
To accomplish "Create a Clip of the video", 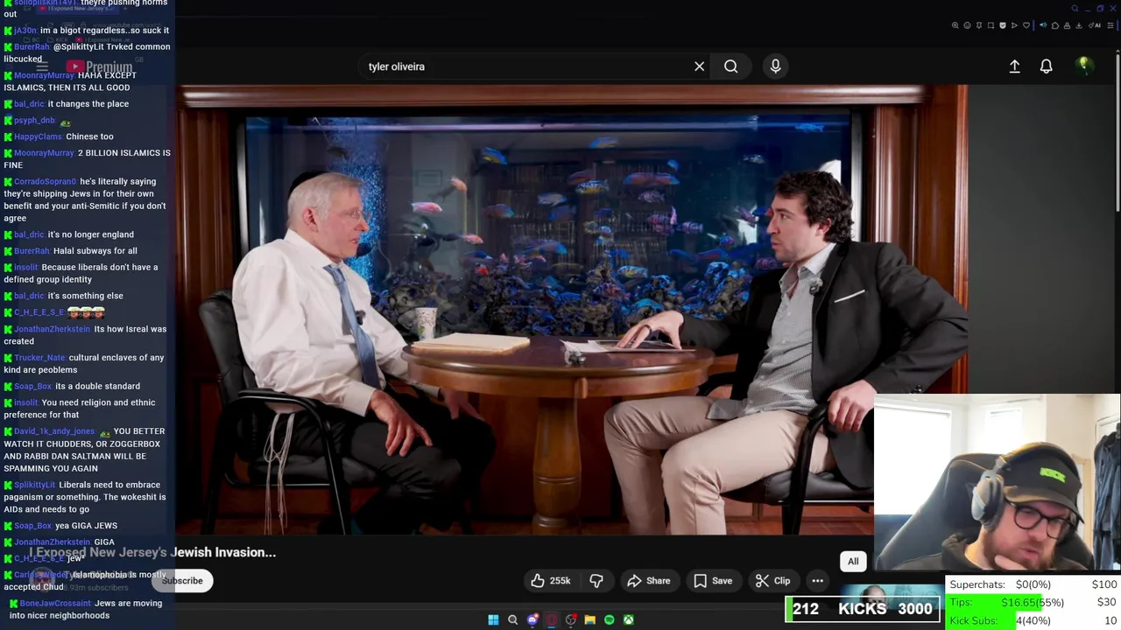I will coord(772,581).
